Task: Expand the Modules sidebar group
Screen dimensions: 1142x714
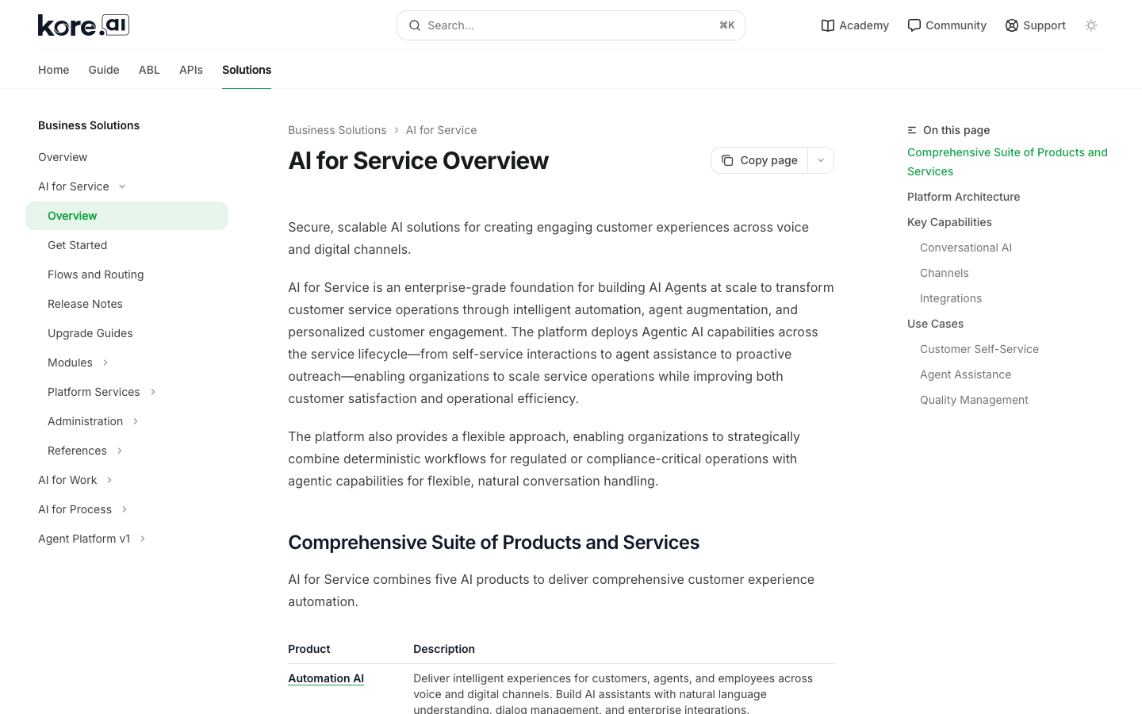Action: pyautogui.click(x=105, y=363)
